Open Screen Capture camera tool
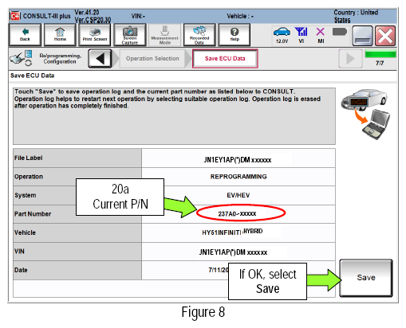Screen dimensions: 406x328 coord(130,35)
